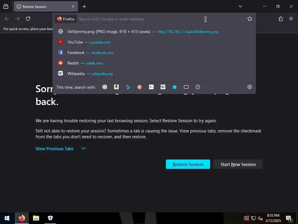Click the Firefox identity chip in address bar

coord(66,19)
